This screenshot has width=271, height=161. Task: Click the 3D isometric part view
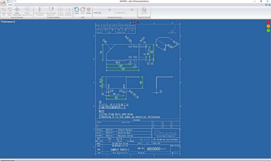click(x=167, y=44)
